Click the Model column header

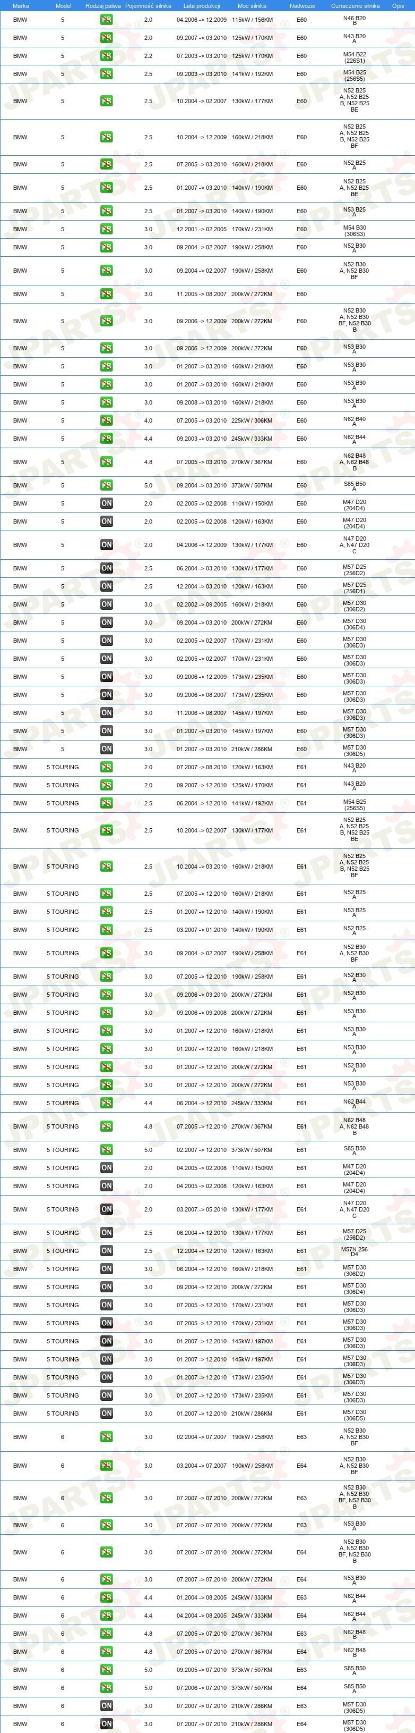tap(63, 5)
